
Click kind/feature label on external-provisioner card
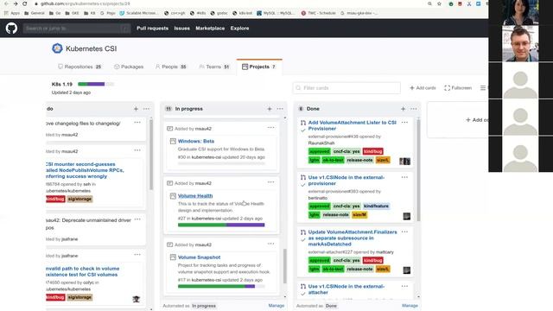[x=376, y=206]
